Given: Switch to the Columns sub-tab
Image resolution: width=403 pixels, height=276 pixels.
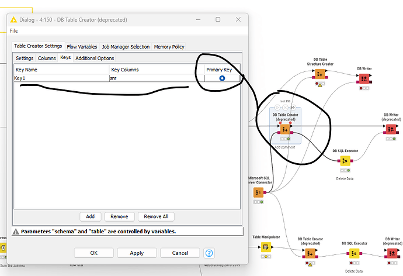Looking at the screenshot, I should click(47, 58).
